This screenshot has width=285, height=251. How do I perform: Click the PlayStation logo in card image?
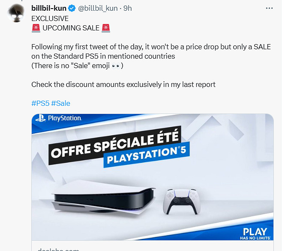tap(59, 119)
